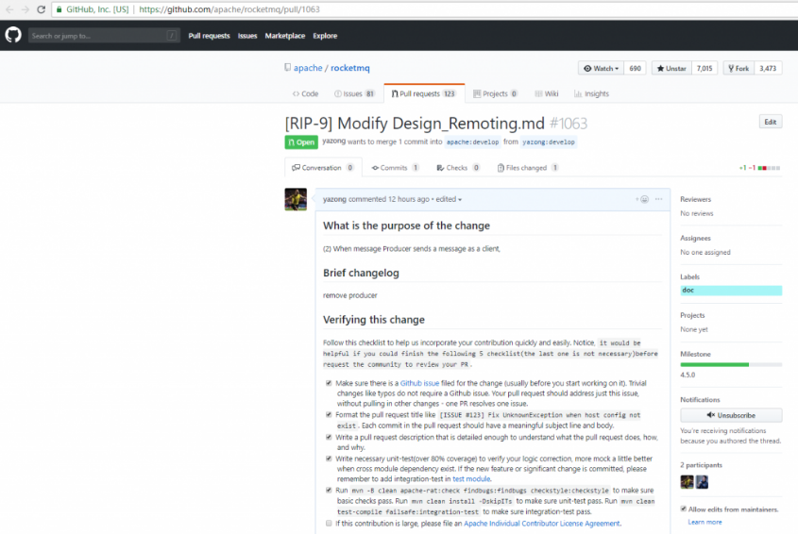Open the rocketmq repository link
The image size is (798, 534).
pos(350,68)
